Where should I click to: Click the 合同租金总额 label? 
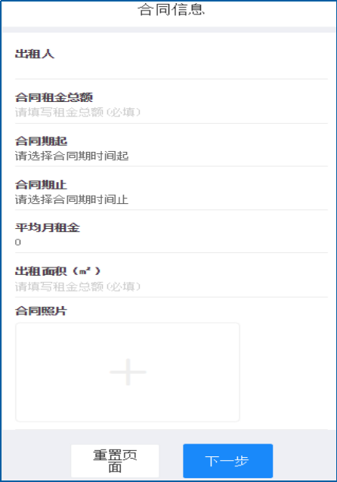click(x=54, y=97)
